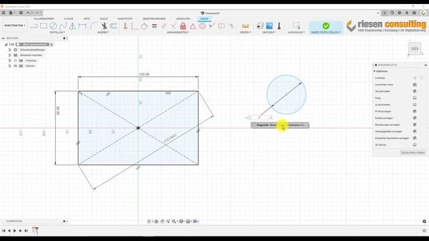Screen dimensions: 429x241
Task: Select the Sketch Dimension tool
Action: (x=82, y=26)
